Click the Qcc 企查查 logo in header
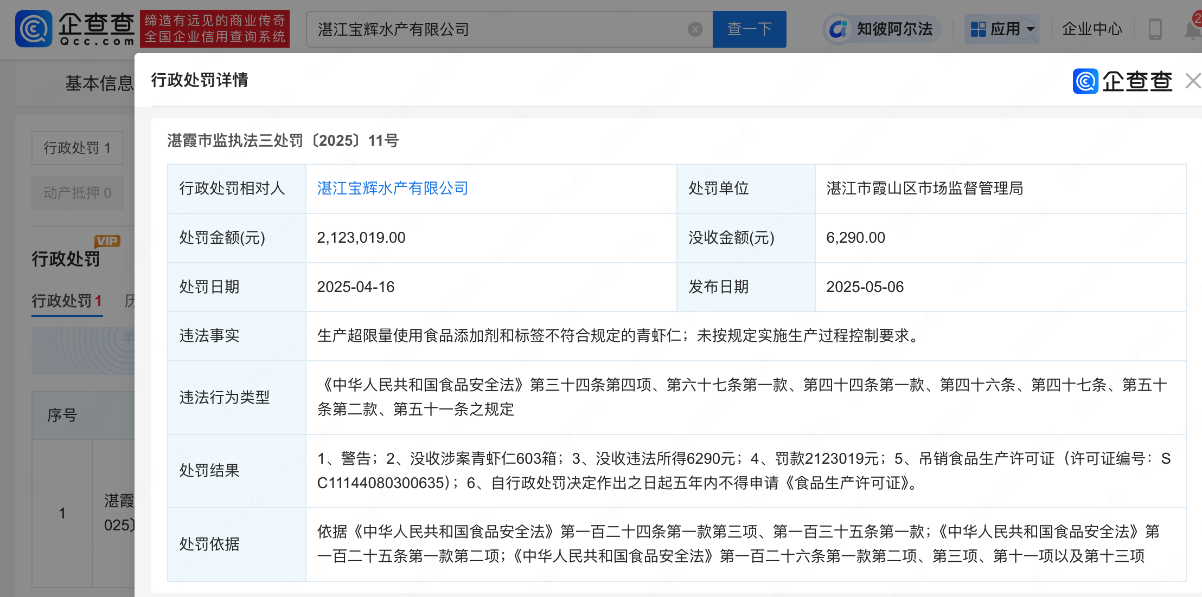This screenshot has height=597, width=1202. [75, 29]
